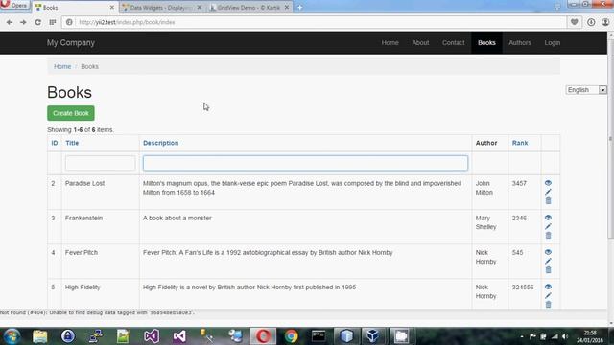Bookmark page with the heart icon
614x345 pixels.
click(x=575, y=22)
